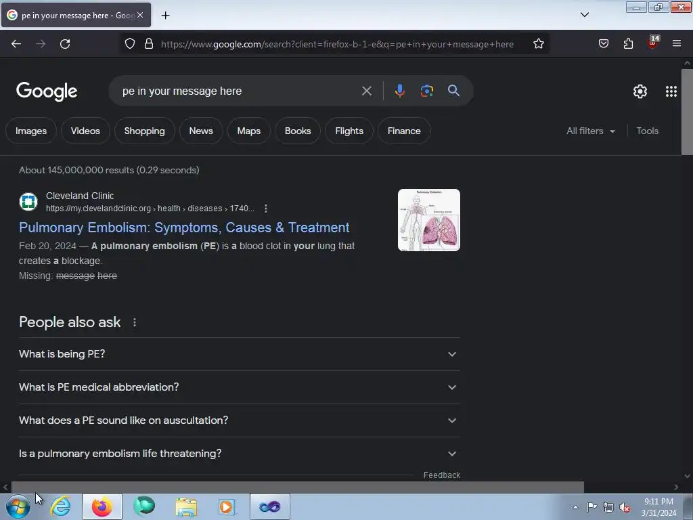Show hidden system tray icons
This screenshot has width=693, height=520.
[x=575, y=507]
